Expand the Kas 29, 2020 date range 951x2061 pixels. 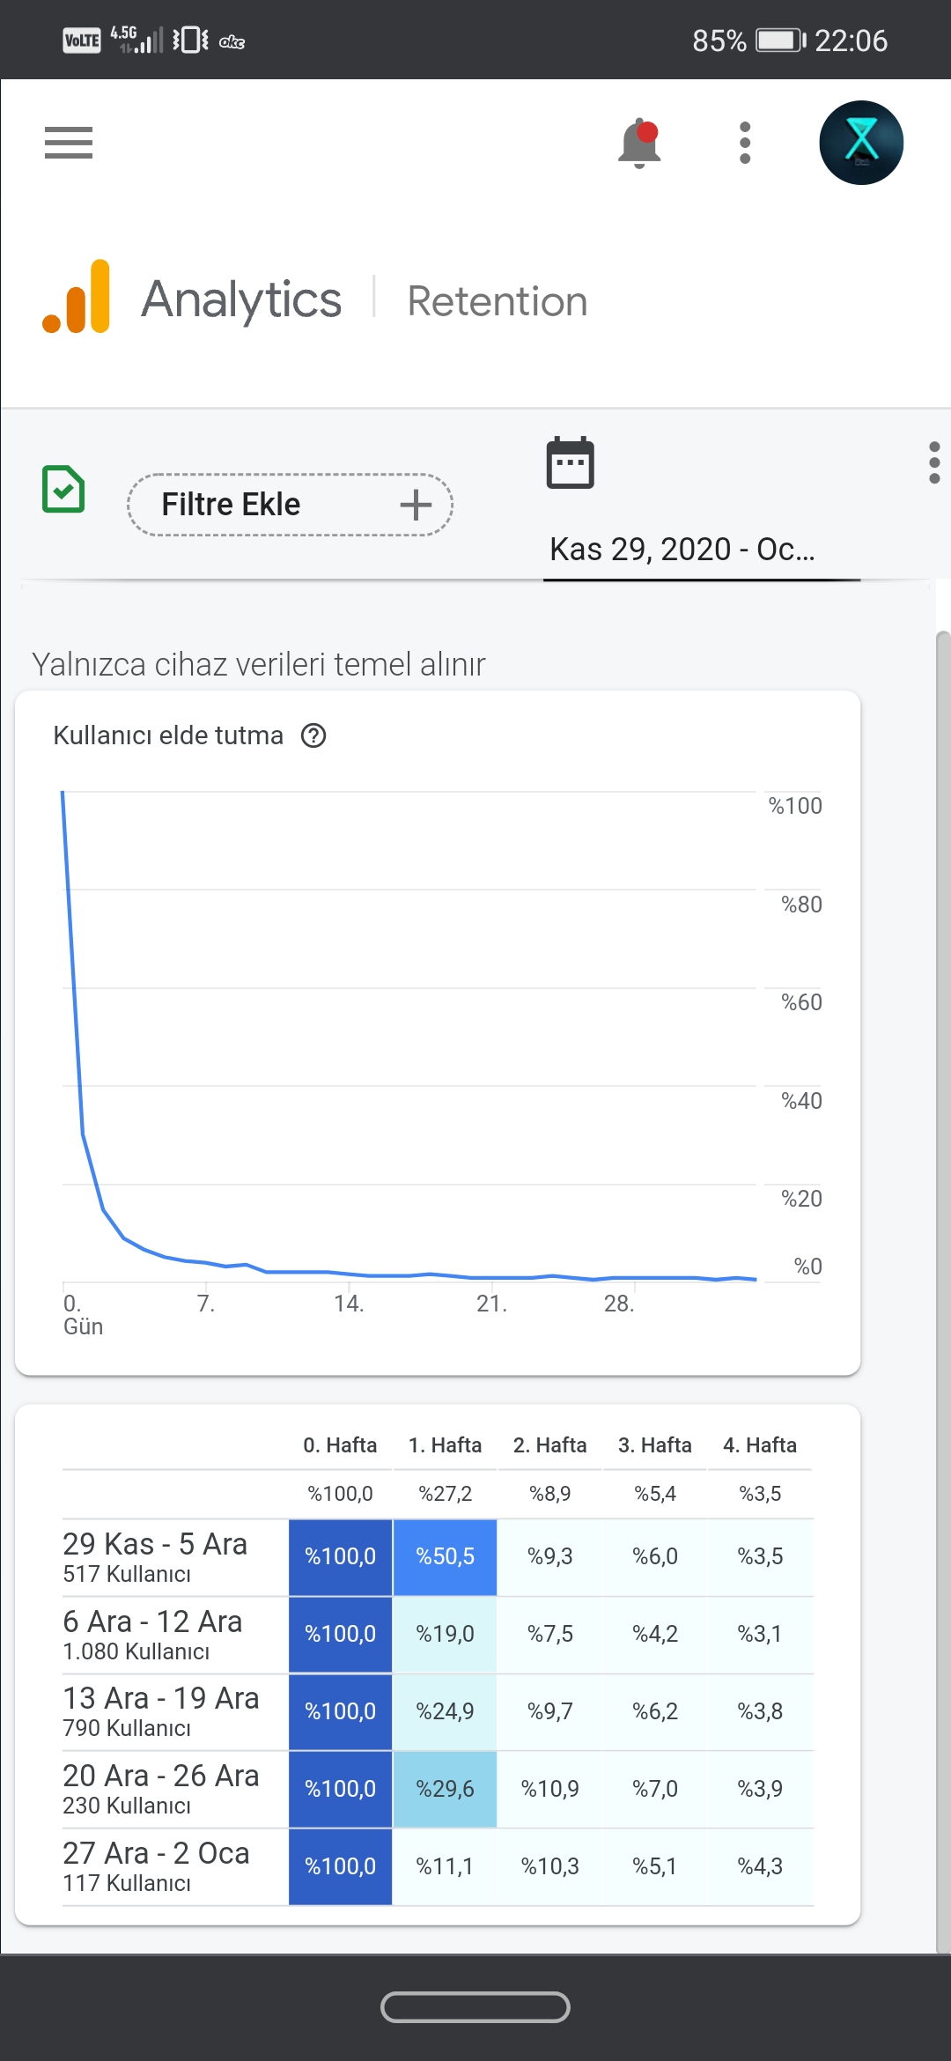(x=682, y=549)
